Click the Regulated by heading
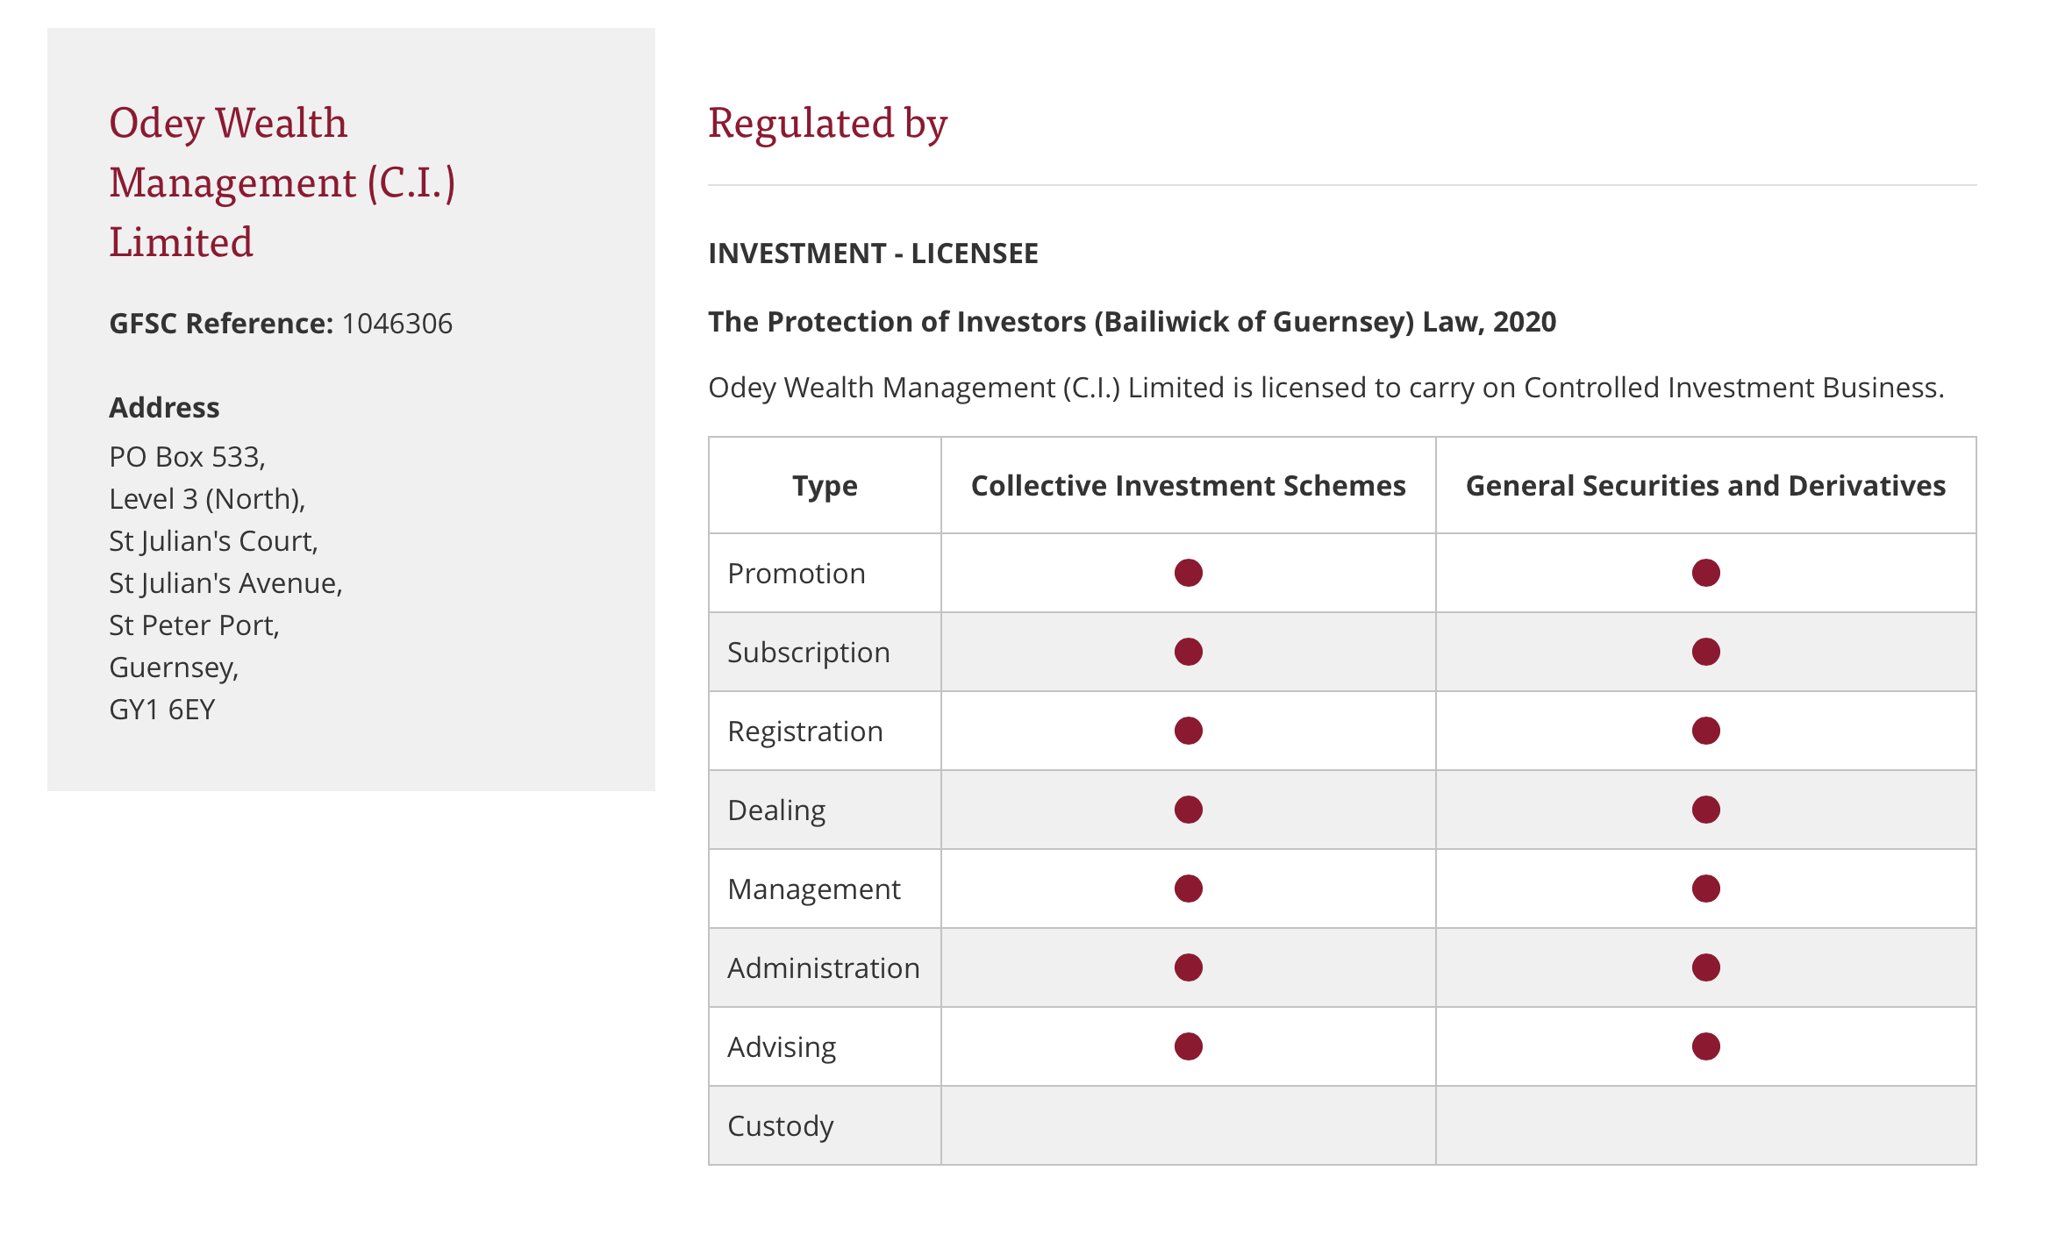 pos(827,124)
